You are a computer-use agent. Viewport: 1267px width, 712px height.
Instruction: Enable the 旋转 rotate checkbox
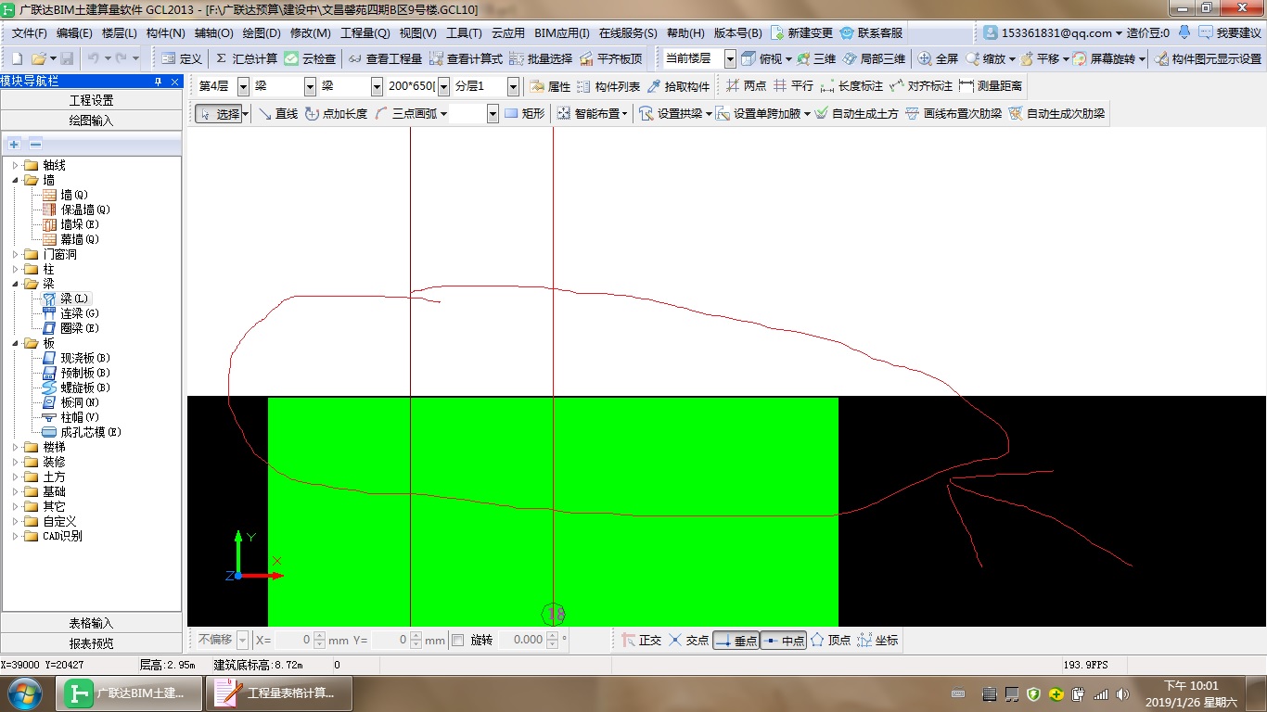[x=458, y=640]
